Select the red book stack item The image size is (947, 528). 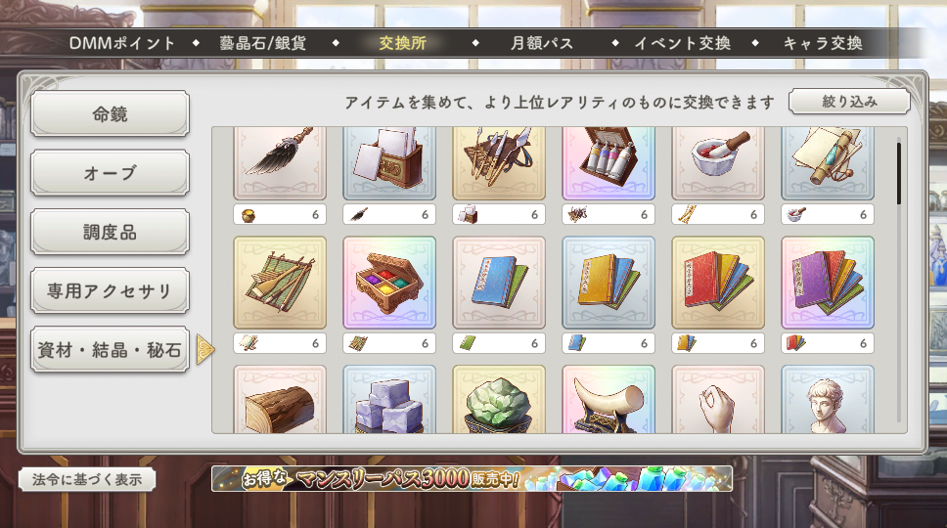(718, 283)
